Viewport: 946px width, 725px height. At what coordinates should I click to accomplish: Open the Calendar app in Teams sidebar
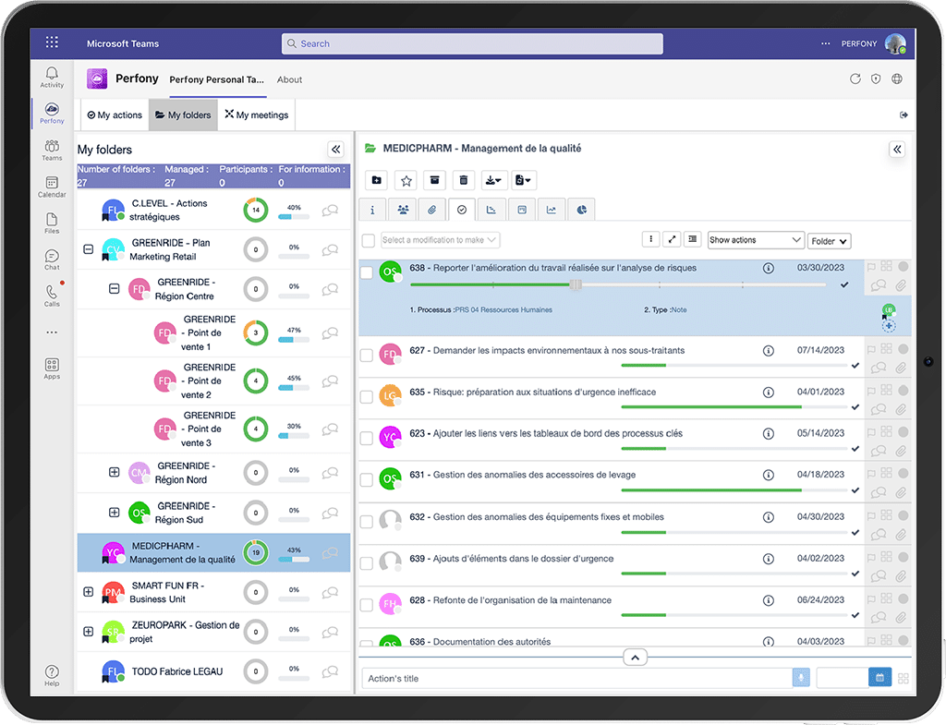click(x=52, y=187)
